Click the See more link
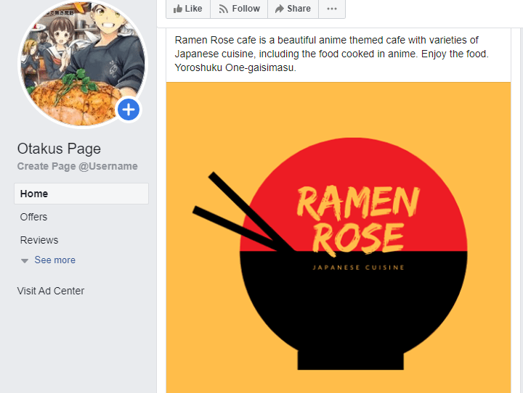 (55, 260)
